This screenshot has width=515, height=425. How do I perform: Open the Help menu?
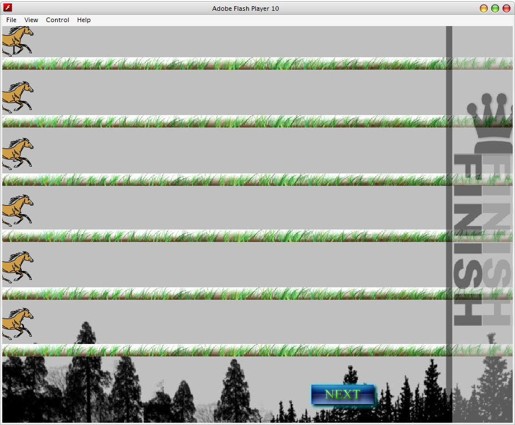(84, 20)
